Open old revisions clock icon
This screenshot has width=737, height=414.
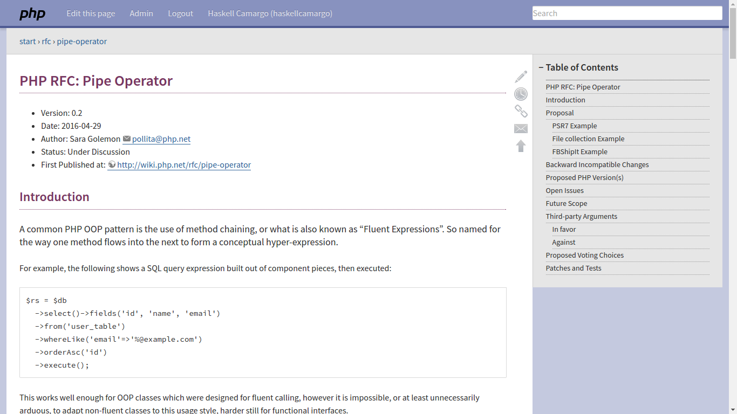521,94
